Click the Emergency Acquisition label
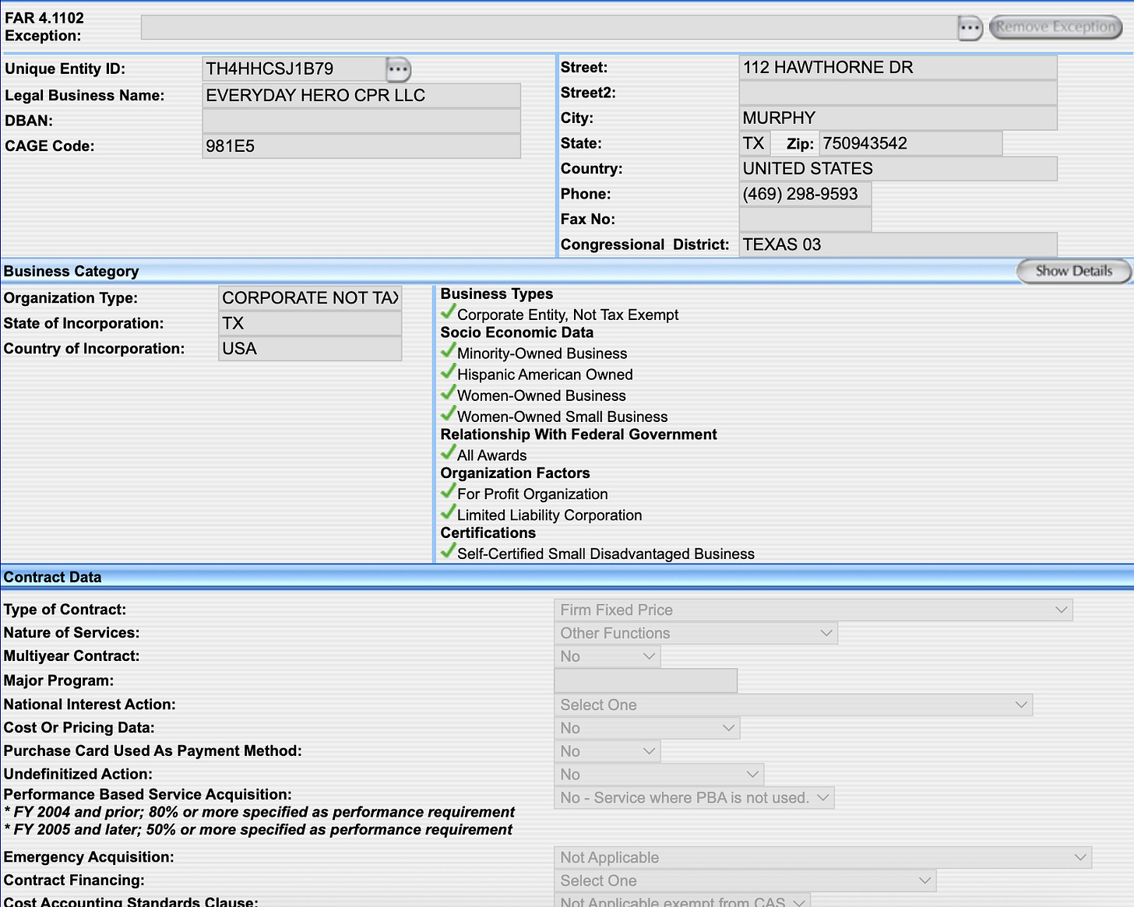Viewport: 1134px width, 907px height. tap(89, 857)
